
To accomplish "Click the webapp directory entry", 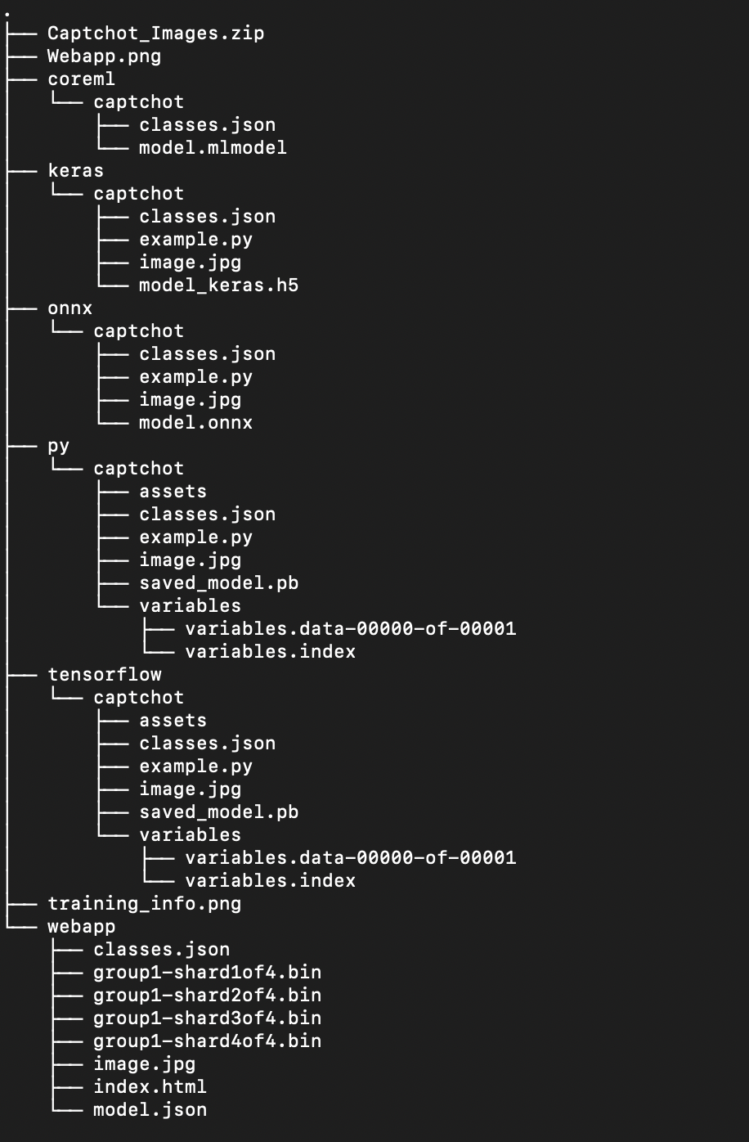I will pyautogui.click(x=81, y=927).
